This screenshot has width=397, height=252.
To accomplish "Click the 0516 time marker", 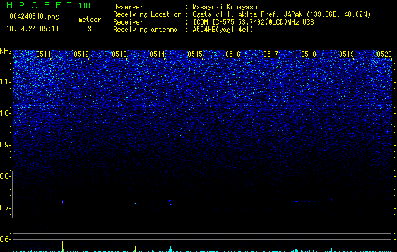I will click(x=233, y=54).
